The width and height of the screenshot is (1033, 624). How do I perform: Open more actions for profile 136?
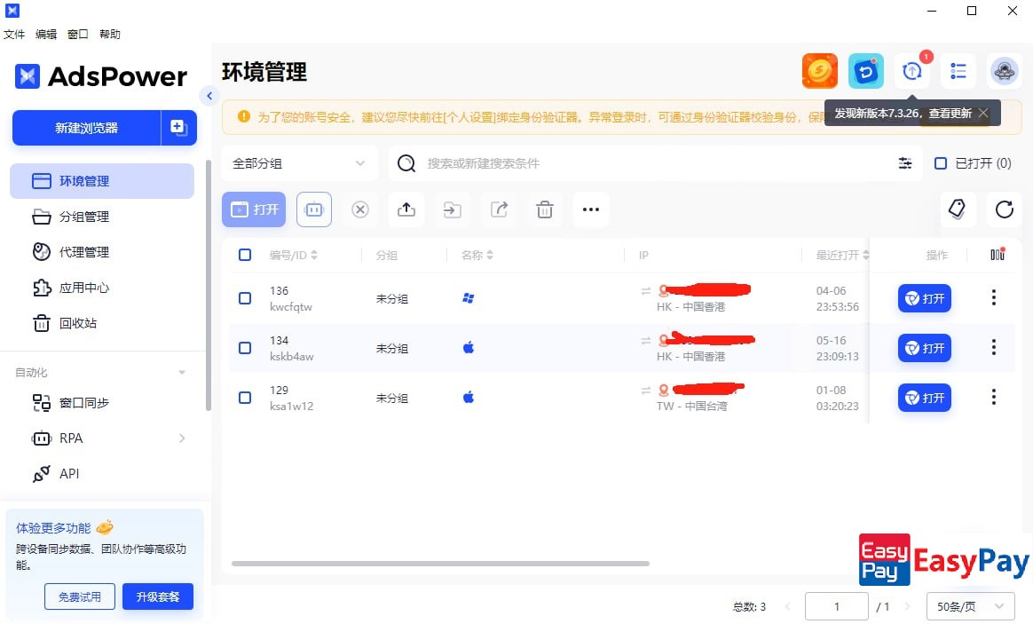coord(994,298)
